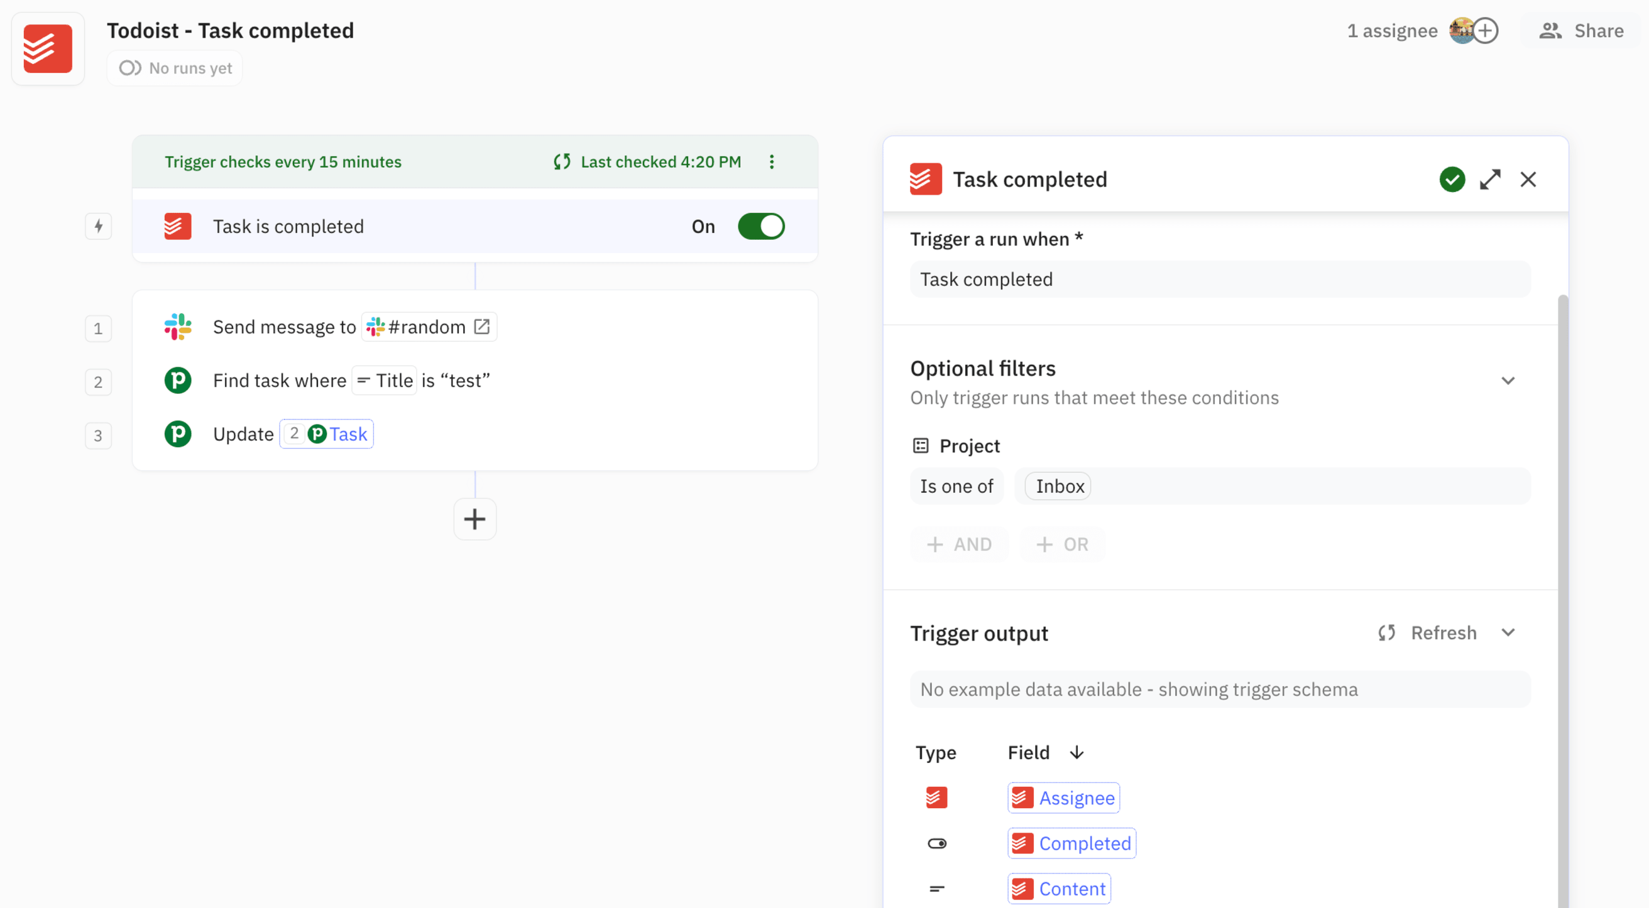The image size is (1649, 908).
Task: Select the Slack icon in the message step
Action: (x=178, y=327)
